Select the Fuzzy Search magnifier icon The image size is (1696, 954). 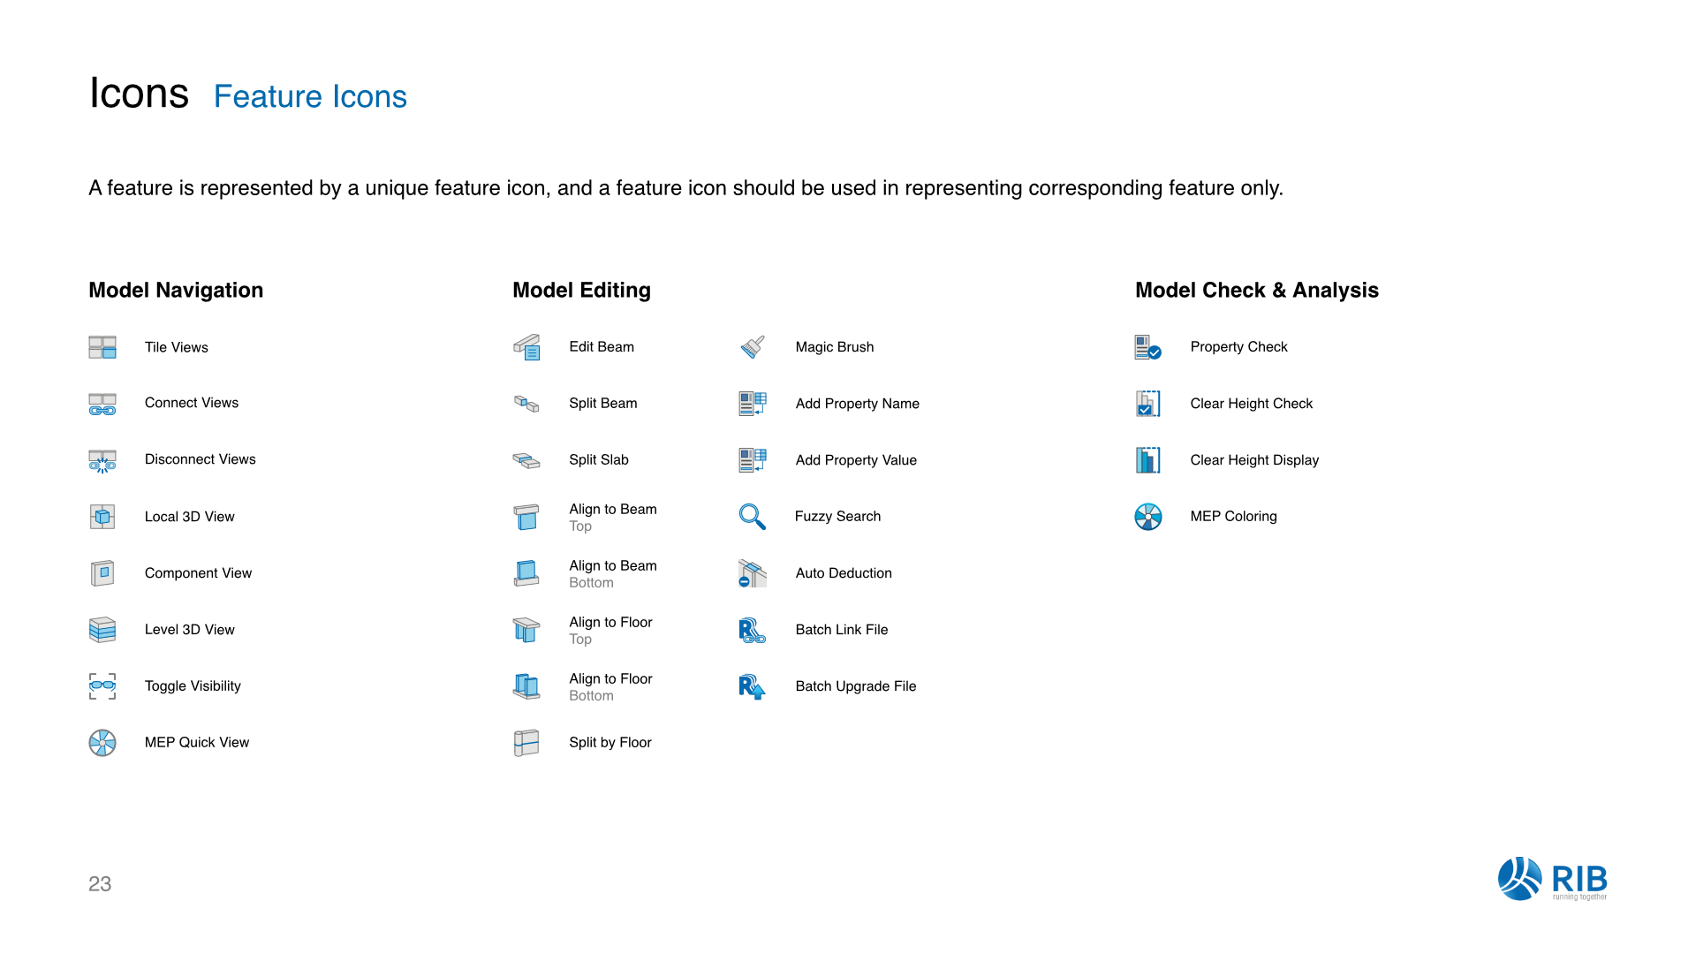click(752, 517)
